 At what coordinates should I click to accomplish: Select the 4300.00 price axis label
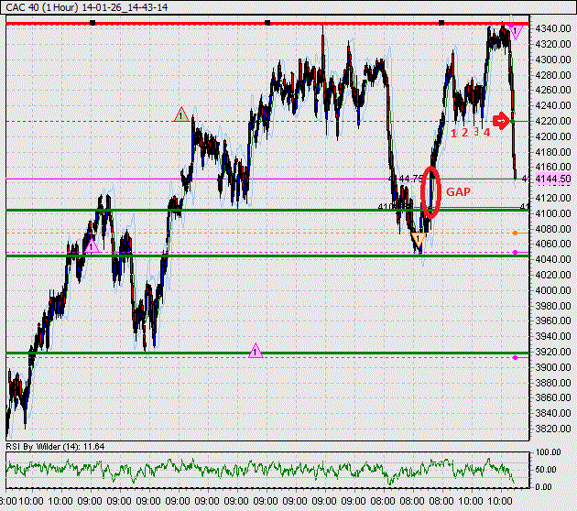(553, 60)
